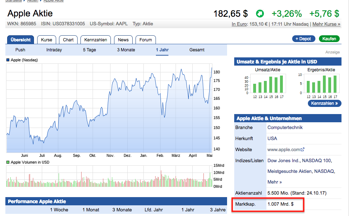Click the Performance Apple Aktie header
This screenshot has height=216, width=349.
pos(116,201)
